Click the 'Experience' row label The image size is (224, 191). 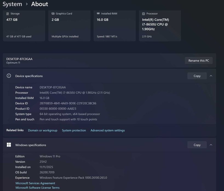22,178
